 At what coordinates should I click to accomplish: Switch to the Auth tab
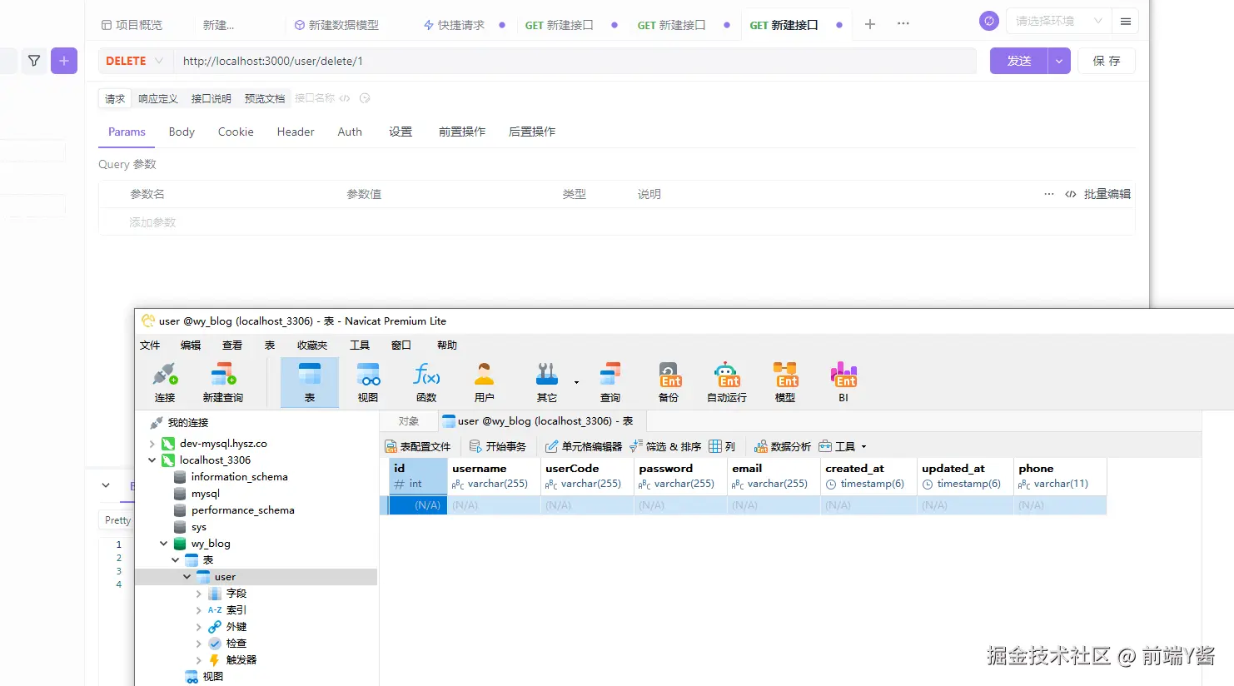350,132
